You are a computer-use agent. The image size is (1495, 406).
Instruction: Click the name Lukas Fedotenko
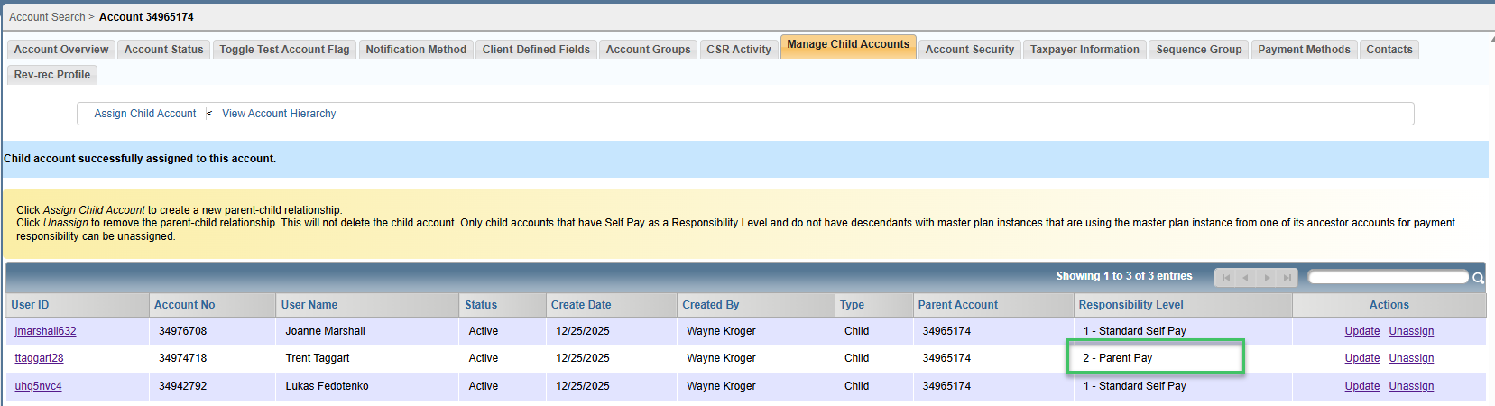pyautogui.click(x=327, y=386)
